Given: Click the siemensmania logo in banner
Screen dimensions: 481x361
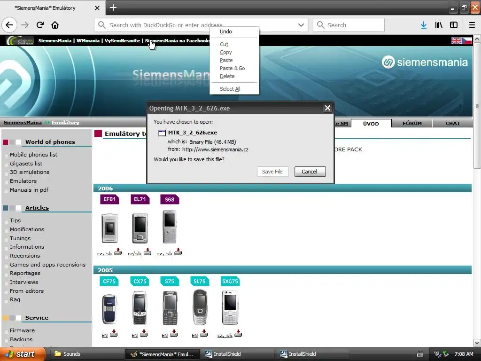Looking at the screenshot, I should 425,63.
